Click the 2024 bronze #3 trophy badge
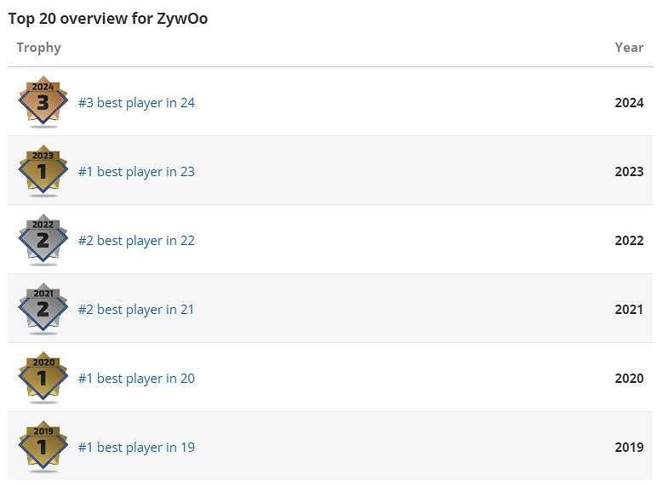Viewport: 663px width, 485px height. (x=43, y=102)
